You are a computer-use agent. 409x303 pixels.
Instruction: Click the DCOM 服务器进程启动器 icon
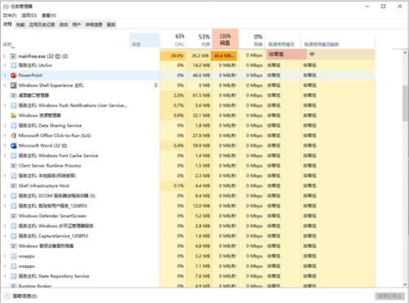pos(13,196)
